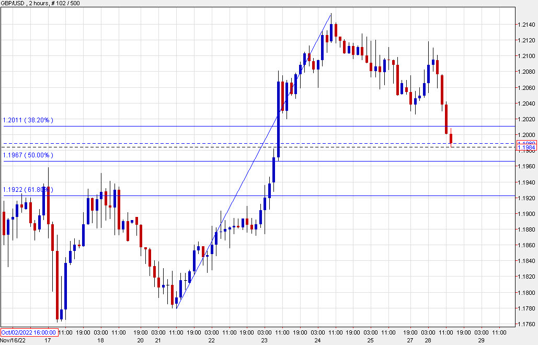Viewport: 538px width, 345px height.
Task: Click the Nov/16/22 date label
Action: (x=13, y=340)
